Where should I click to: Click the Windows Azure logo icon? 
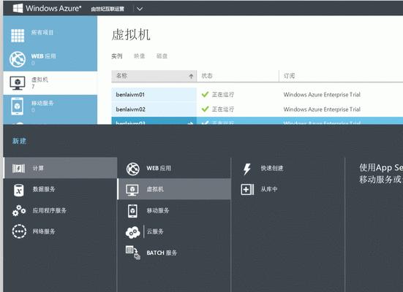(x=18, y=8)
